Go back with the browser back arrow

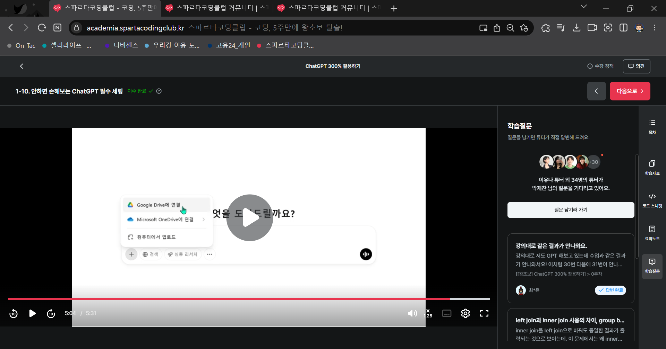point(11,28)
